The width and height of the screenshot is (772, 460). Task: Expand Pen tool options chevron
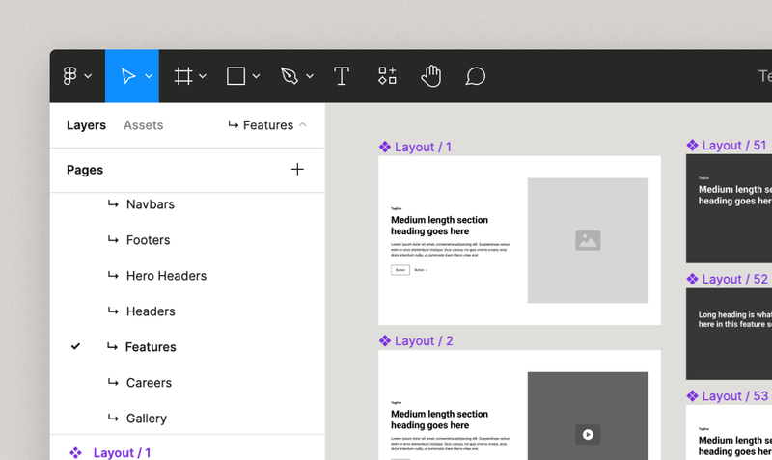(x=310, y=76)
